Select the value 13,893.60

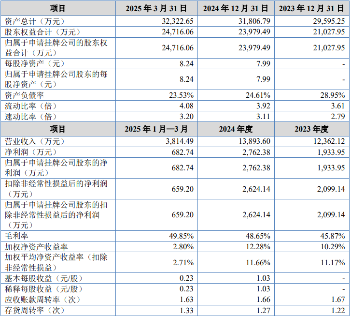point(254,141)
